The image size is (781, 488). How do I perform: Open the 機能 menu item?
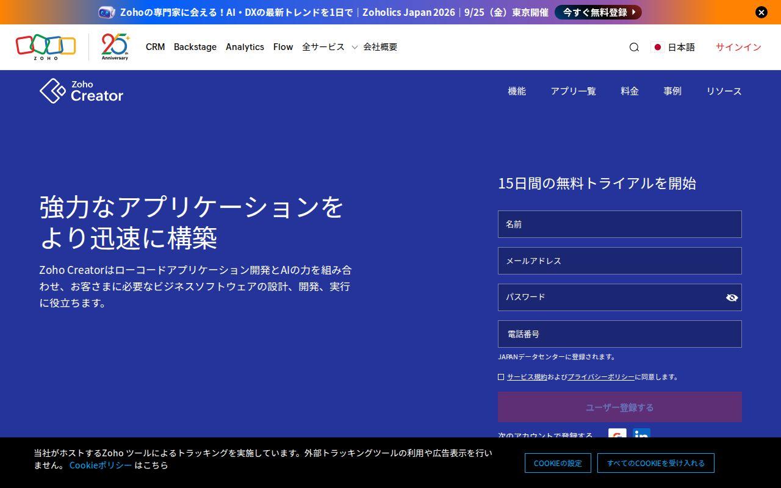pos(517,91)
